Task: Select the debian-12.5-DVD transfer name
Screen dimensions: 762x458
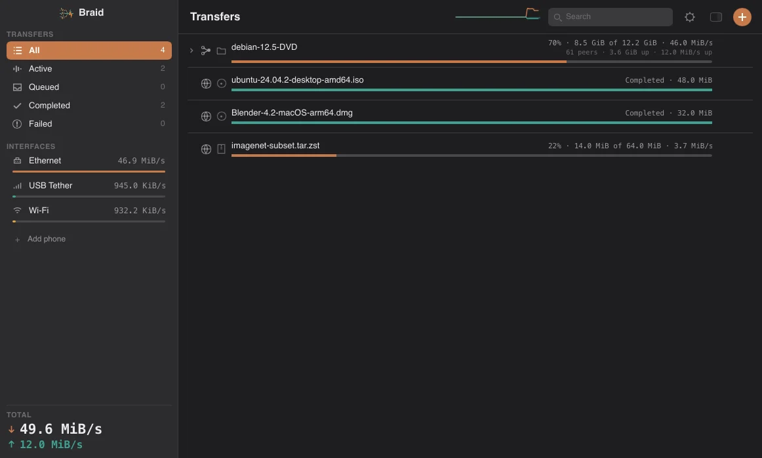Action: click(264, 47)
